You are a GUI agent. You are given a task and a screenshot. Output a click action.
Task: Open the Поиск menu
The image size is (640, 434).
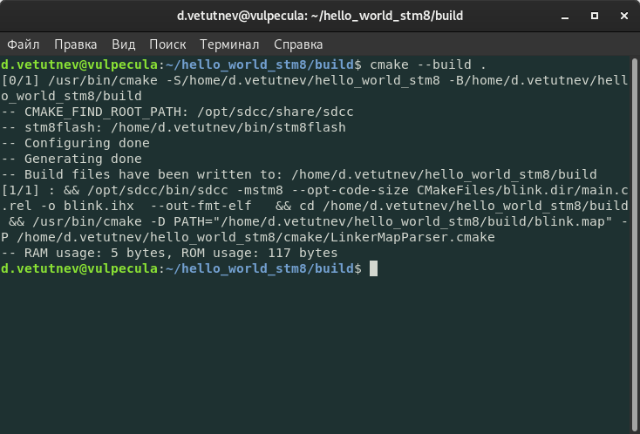tap(167, 44)
